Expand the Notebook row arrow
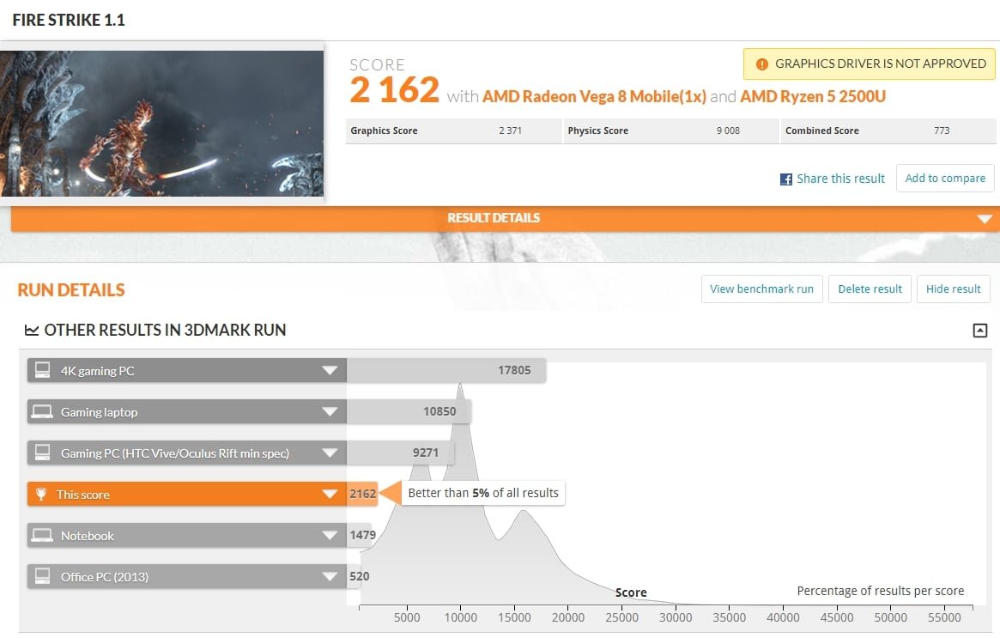1000x638 pixels. [x=330, y=535]
